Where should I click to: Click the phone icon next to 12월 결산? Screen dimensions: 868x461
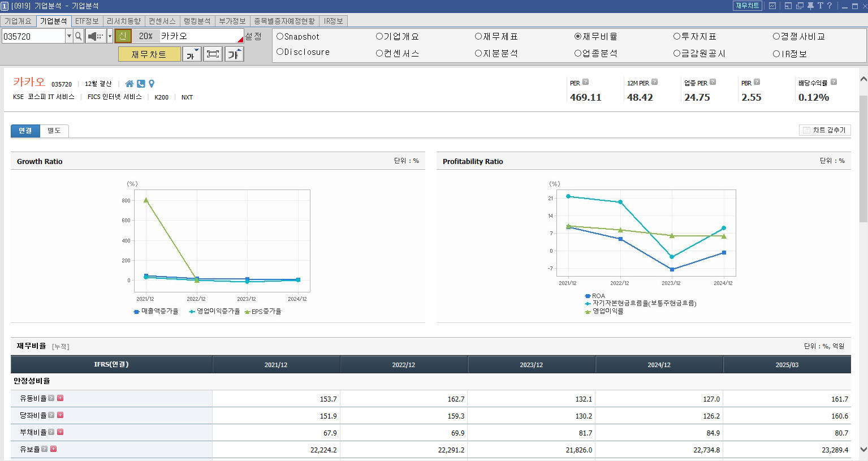(141, 84)
